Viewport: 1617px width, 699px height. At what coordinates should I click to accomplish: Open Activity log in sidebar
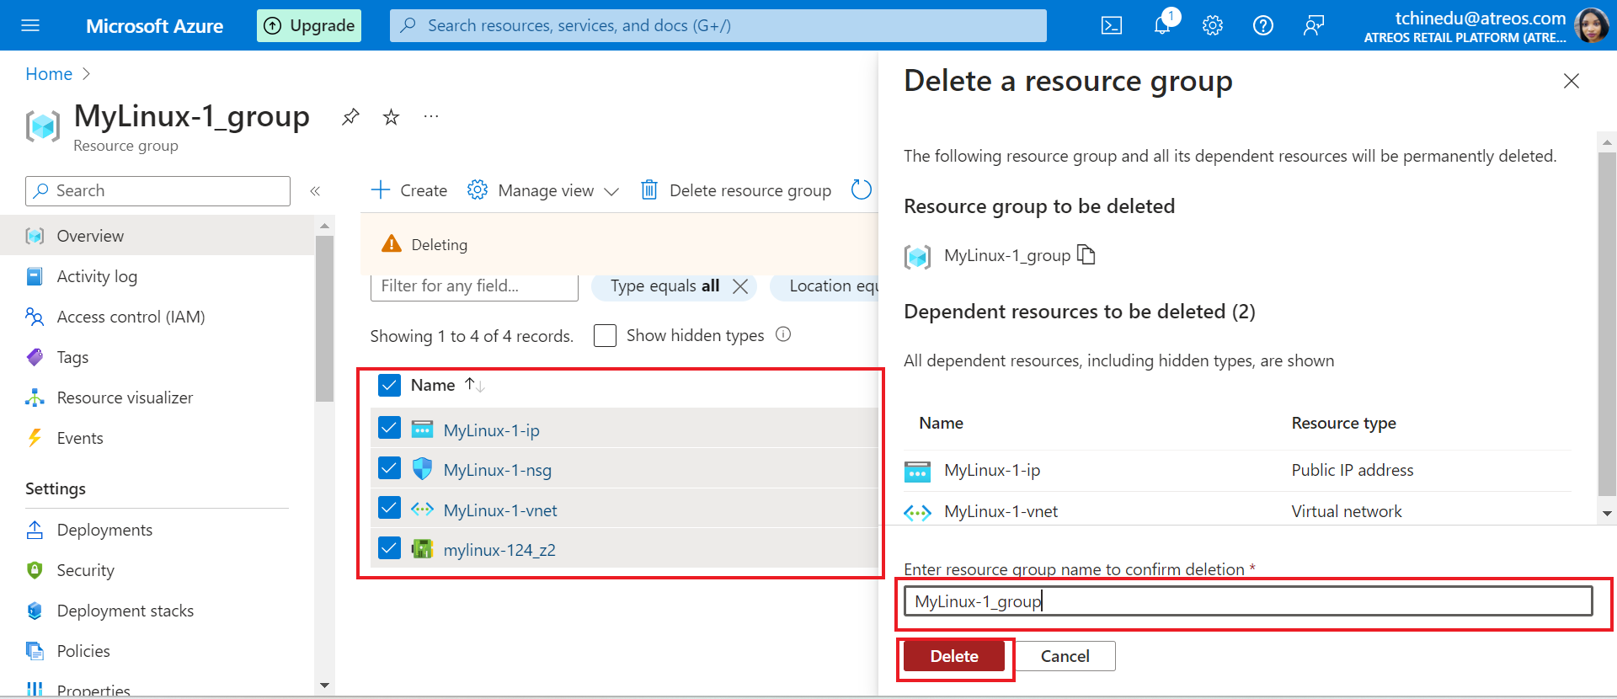click(97, 276)
